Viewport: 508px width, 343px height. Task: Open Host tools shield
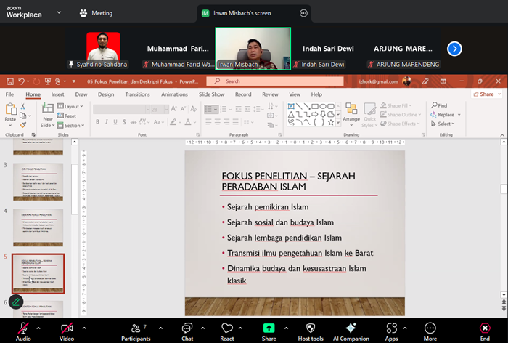pos(311,331)
